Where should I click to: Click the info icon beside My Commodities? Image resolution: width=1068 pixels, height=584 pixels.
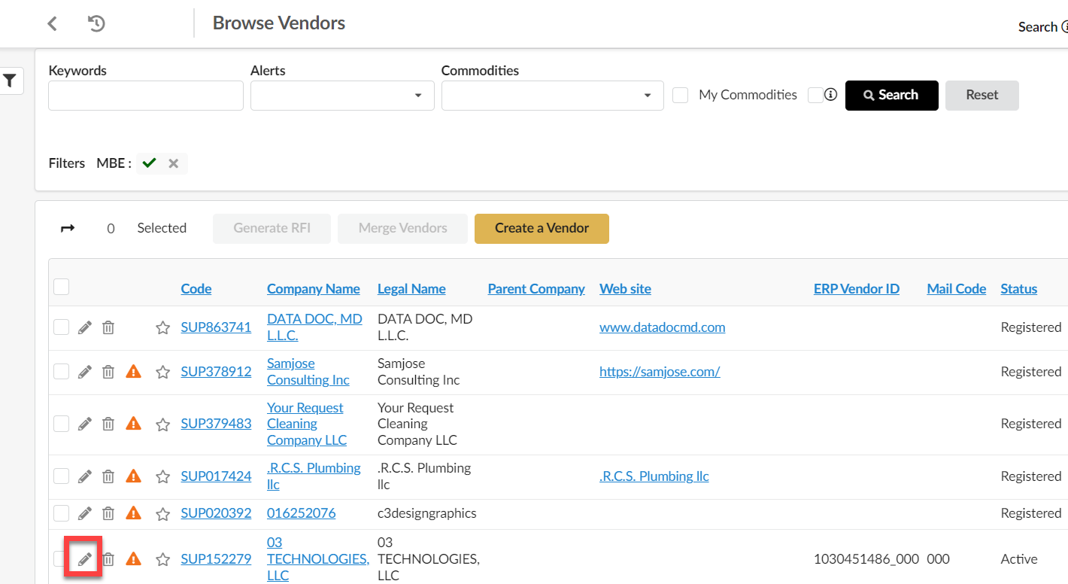coord(830,95)
